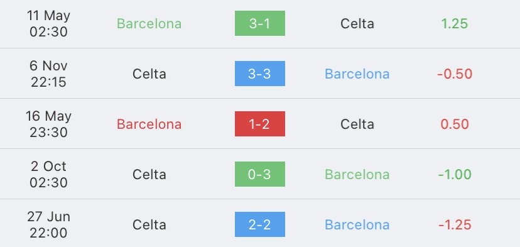The width and height of the screenshot is (520, 247).
Task: Open Barcelona team in 27 Jun match
Action: click(357, 225)
